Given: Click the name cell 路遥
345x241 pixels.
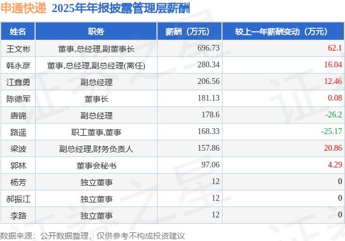Looking at the screenshot, I should tap(18, 132).
